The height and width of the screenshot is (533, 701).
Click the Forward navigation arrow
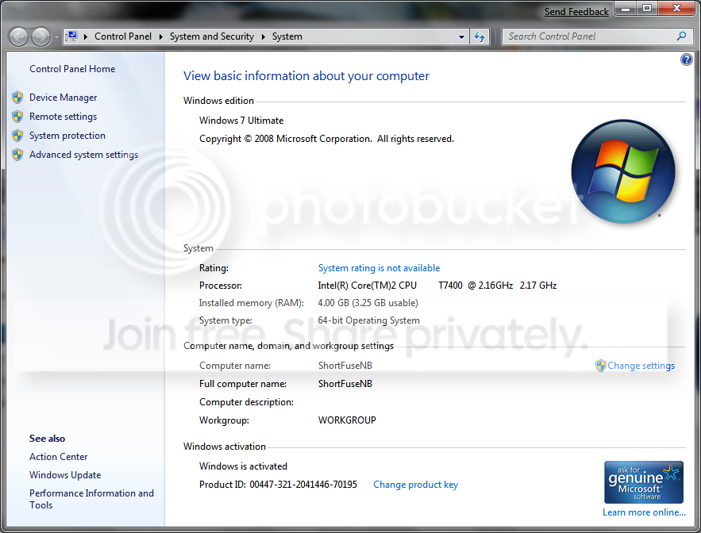40,36
